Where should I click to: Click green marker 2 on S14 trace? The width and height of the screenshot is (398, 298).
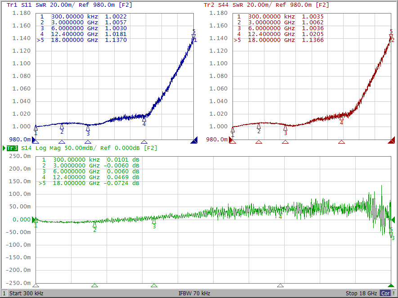(94, 225)
